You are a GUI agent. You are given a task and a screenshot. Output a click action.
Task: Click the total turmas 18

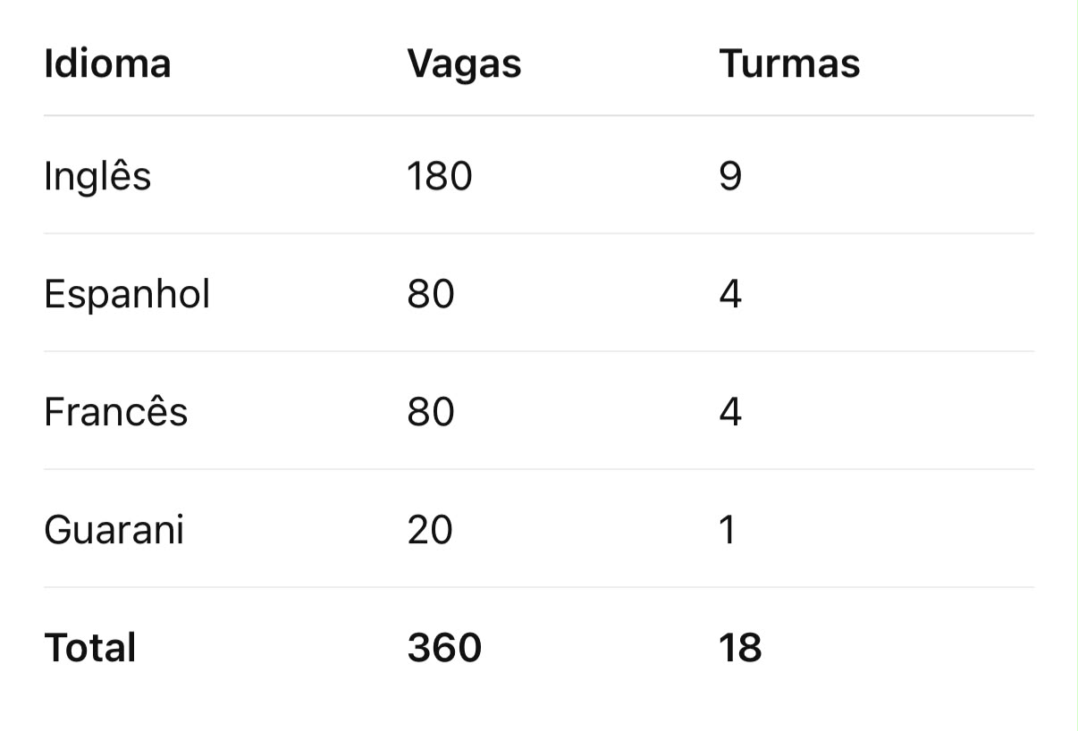tap(740, 648)
